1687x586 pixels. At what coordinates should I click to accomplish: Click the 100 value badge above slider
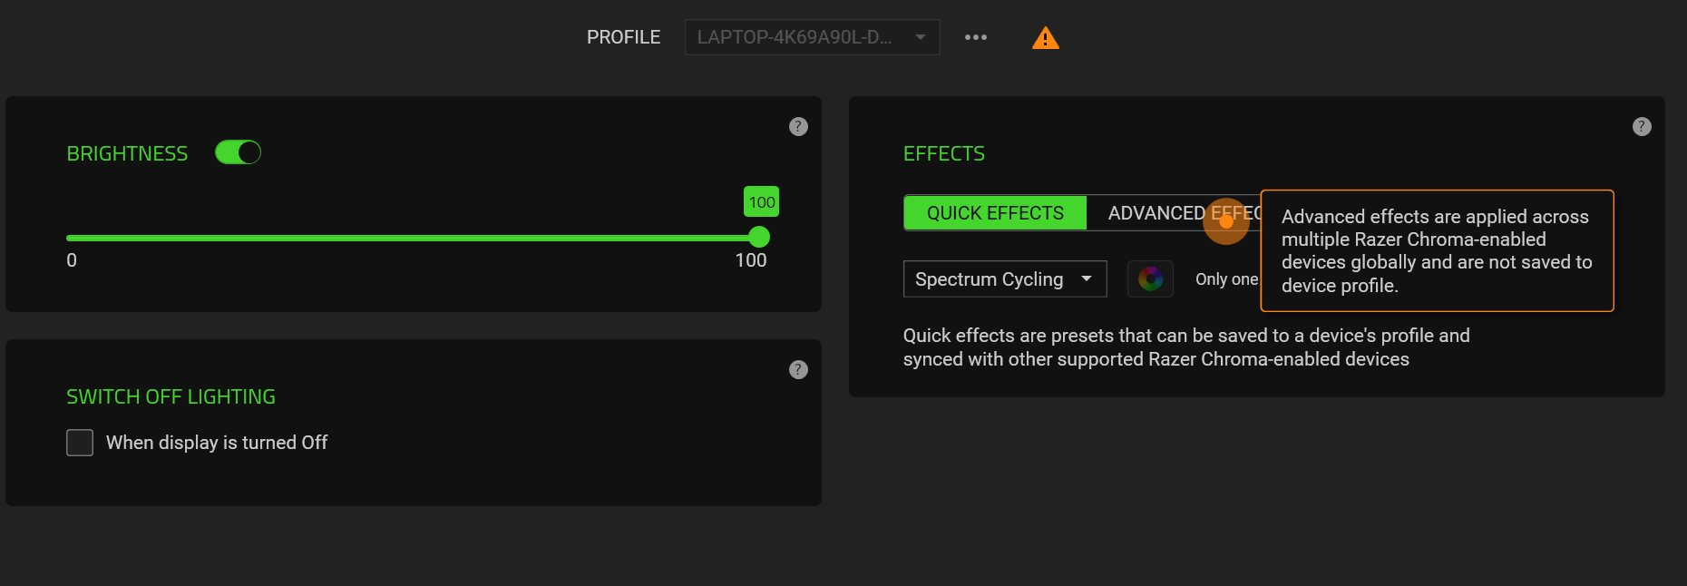click(x=761, y=202)
